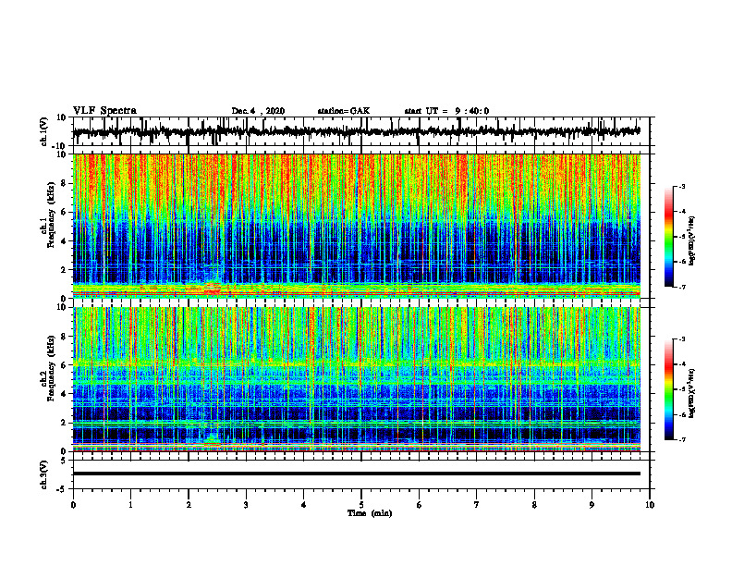Click the time axis tick label "10"

650,505
